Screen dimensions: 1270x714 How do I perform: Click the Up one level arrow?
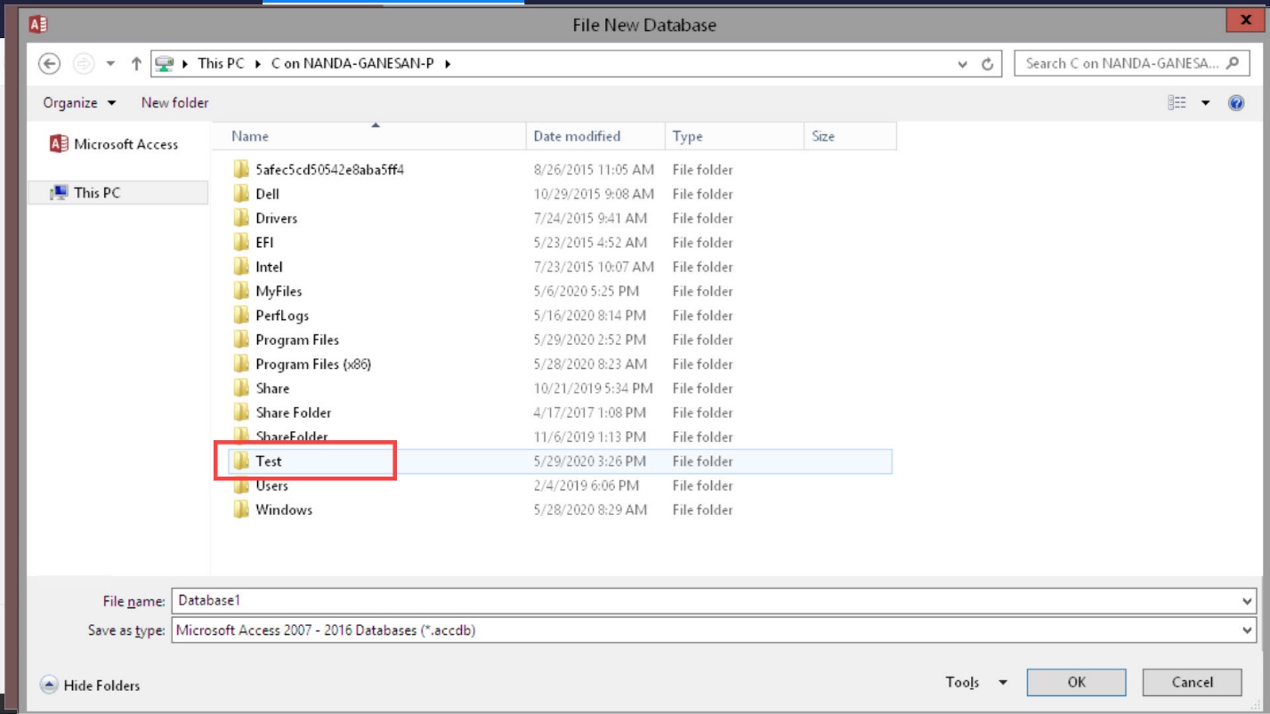(x=136, y=63)
